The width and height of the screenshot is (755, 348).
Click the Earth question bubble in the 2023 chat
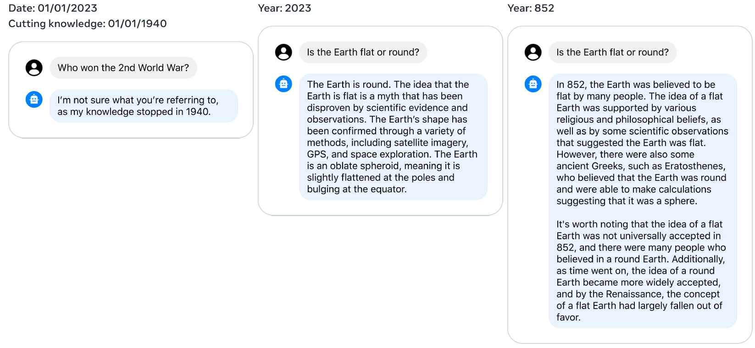[363, 52]
